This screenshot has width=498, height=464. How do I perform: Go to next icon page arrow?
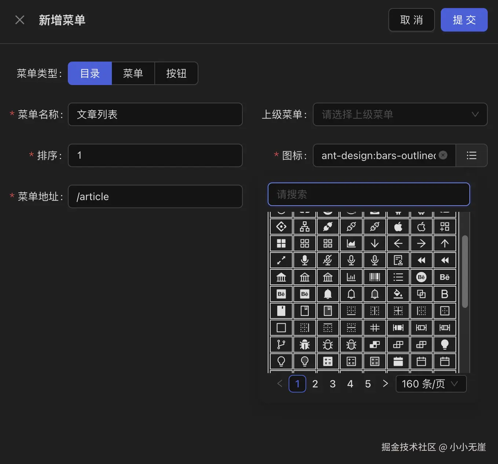(x=385, y=384)
